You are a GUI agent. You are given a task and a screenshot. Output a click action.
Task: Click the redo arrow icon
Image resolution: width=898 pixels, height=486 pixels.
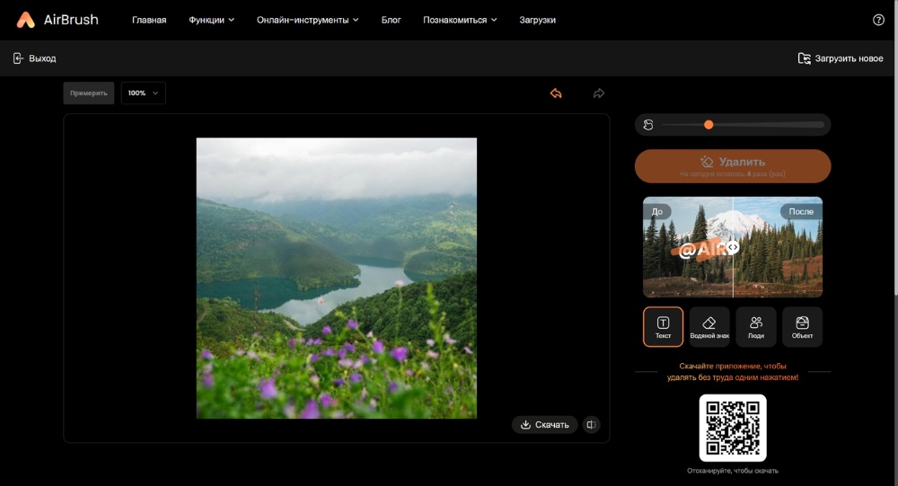click(598, 93)
